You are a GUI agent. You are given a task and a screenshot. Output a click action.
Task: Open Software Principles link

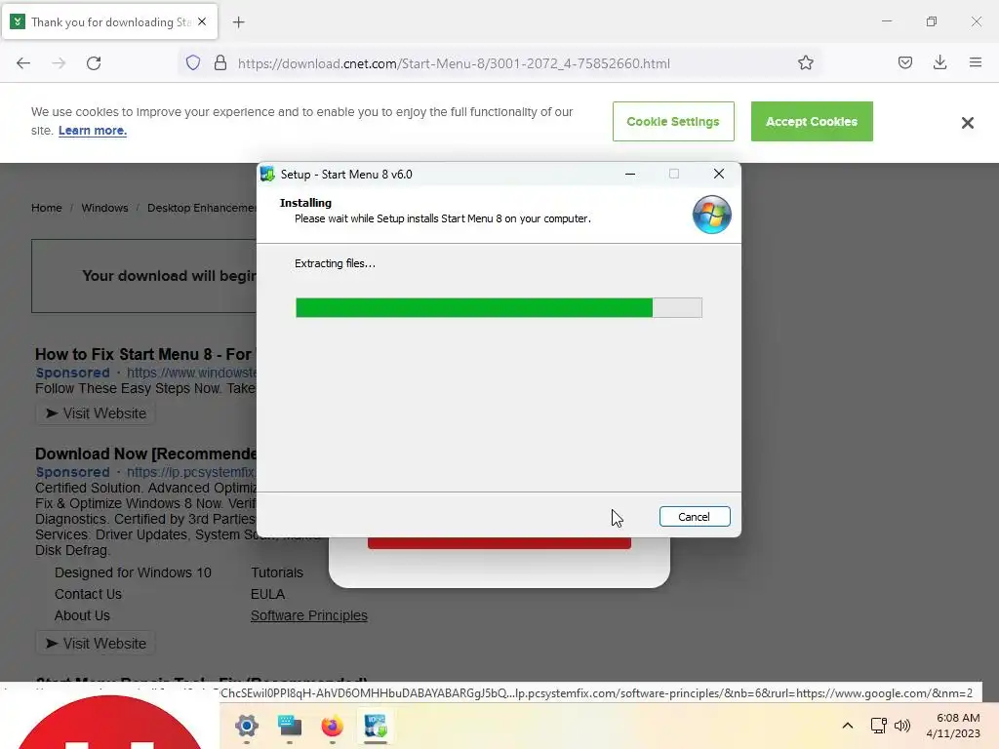[309, 616]
